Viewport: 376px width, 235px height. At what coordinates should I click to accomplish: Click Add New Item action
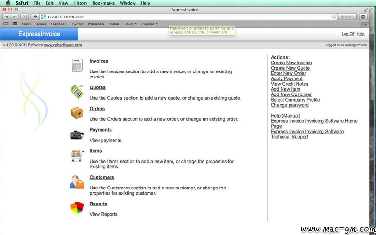[285, 89]
